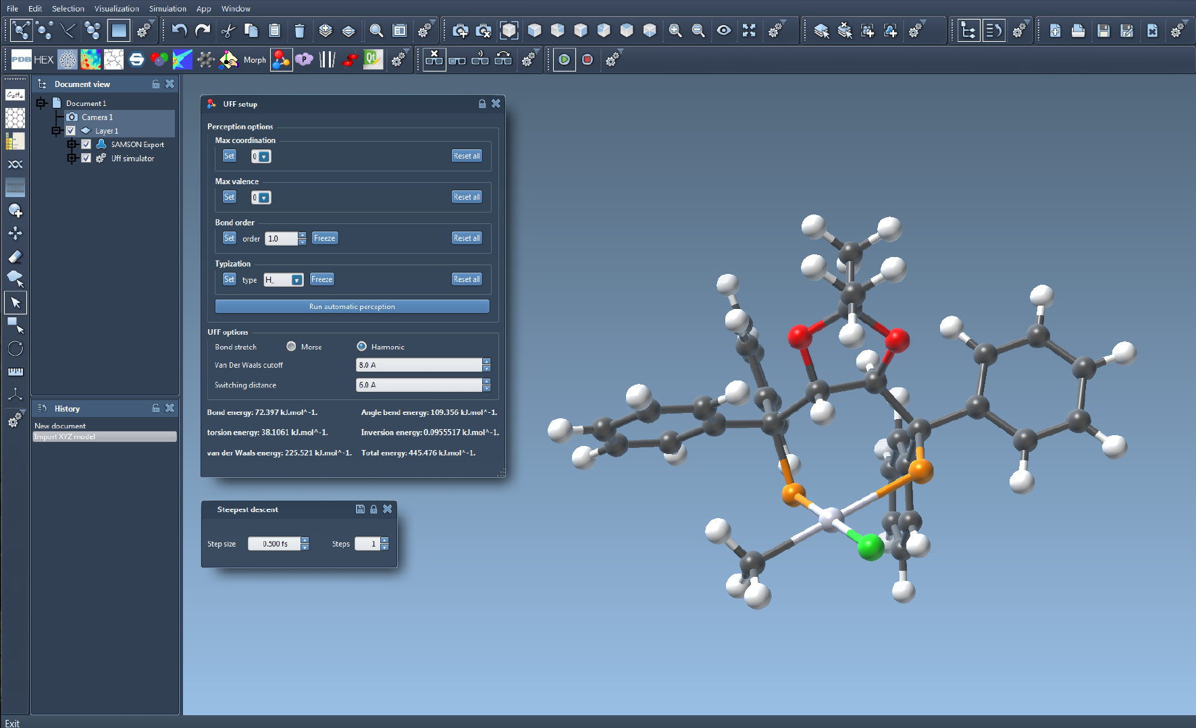Toggle the SAMSON Export checkbox
1196x728 pixels.
(x=86, y=144)
